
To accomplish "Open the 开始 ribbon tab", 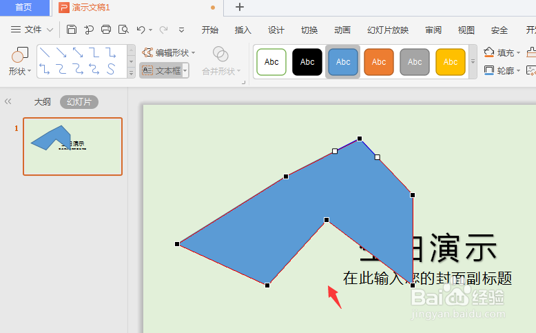I will 209,30.
